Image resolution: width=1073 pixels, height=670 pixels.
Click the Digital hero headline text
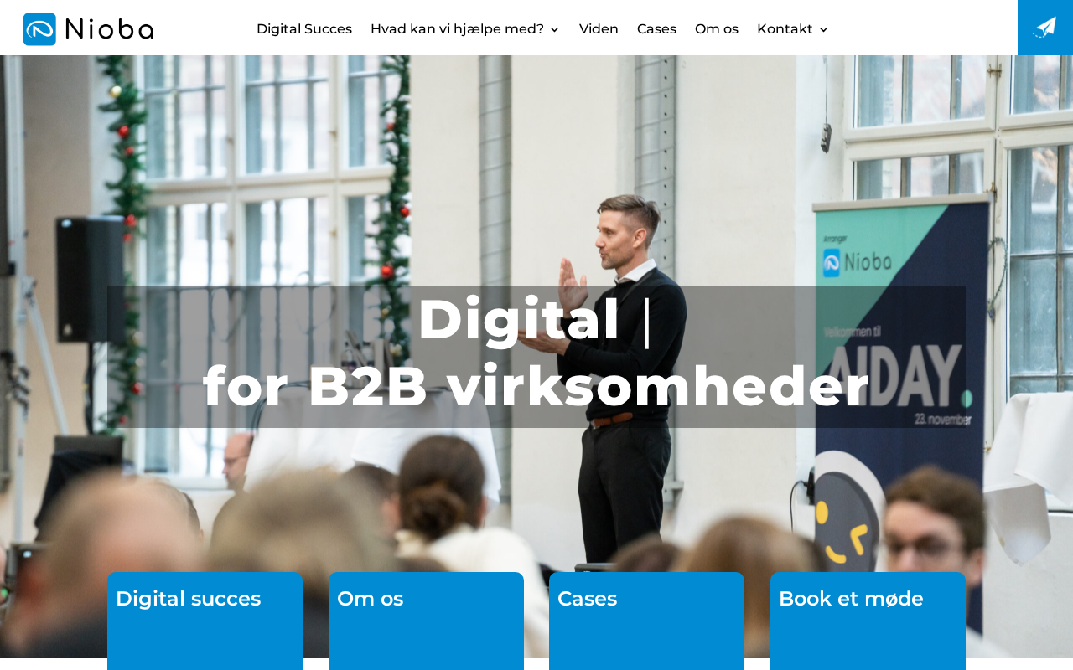tap(519, 319)
